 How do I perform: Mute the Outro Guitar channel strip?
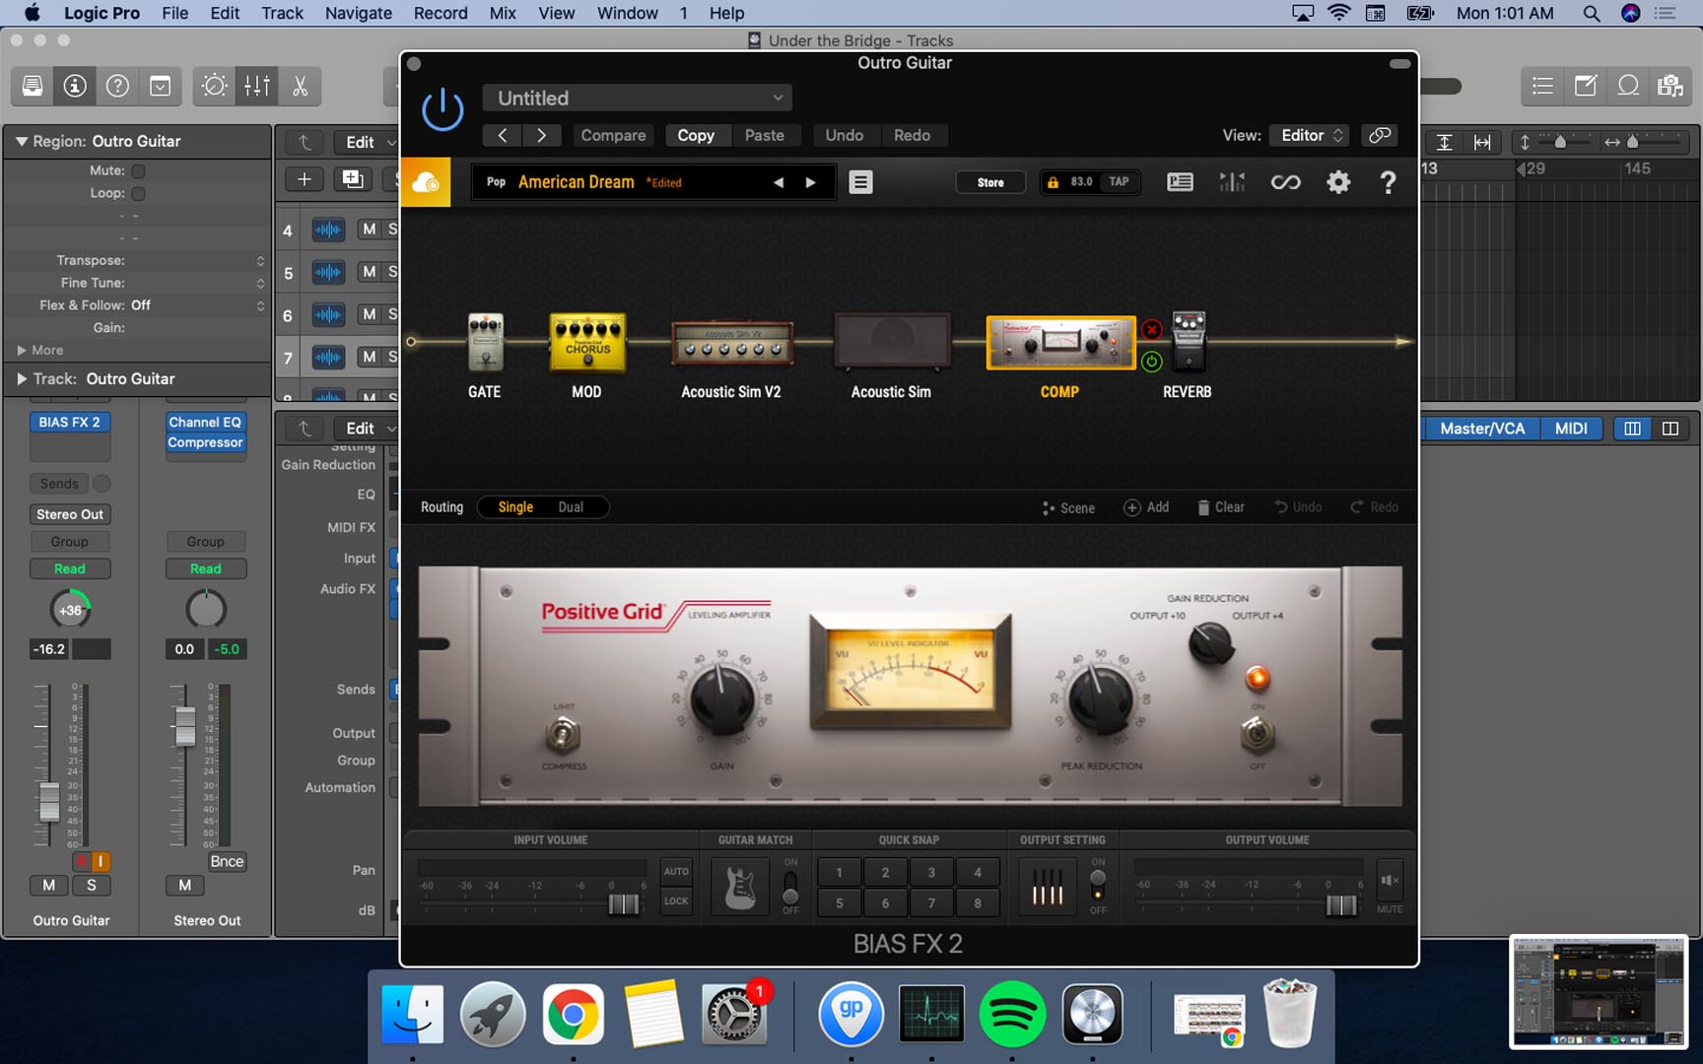point(48,885)
